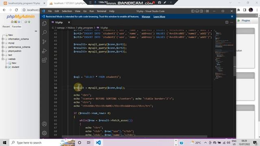Open the Help menu
The width and height of the screenshot is (260, 146).
pyautogui.click(x=112, y=11)
